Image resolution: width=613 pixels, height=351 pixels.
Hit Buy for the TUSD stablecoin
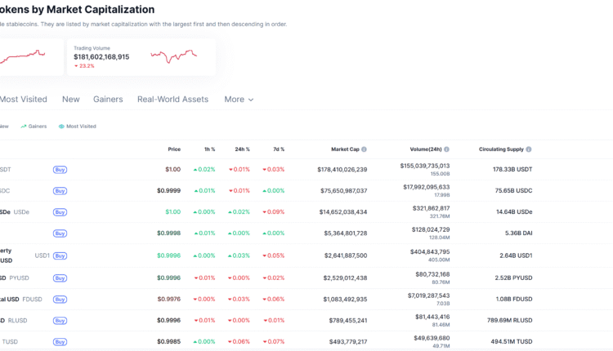click(60, 342)
